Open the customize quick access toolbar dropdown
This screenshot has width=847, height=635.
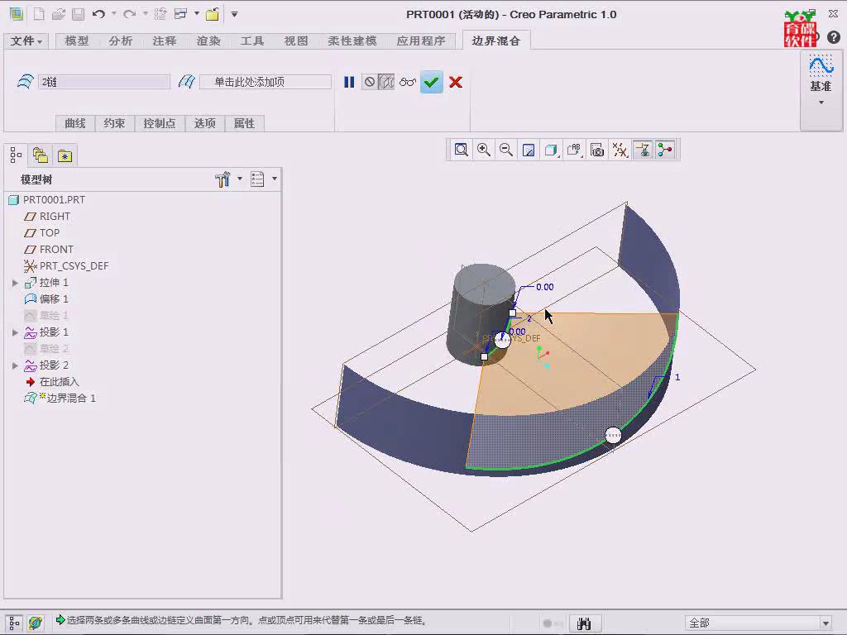[234, 14]
